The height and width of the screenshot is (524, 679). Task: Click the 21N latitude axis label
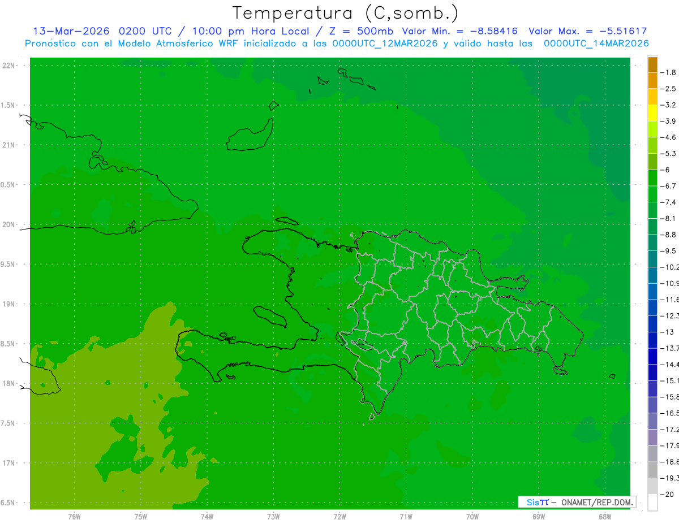[8, 145]
